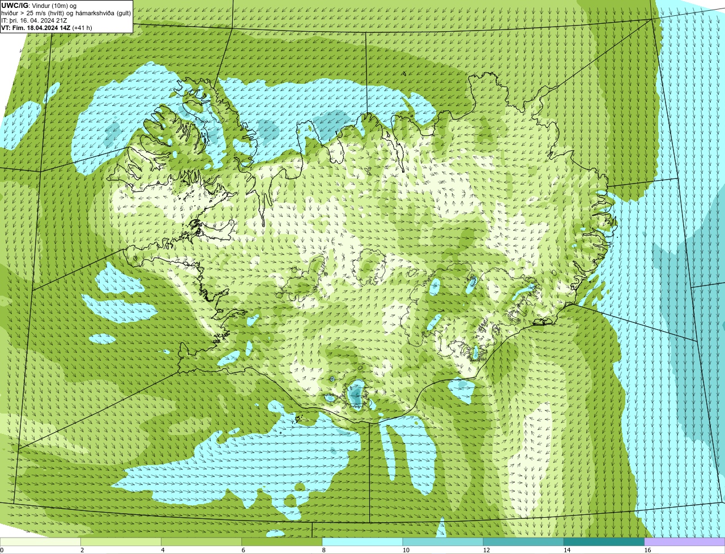725x554 pixels.
Task: Click the legend label '0'
Action: coord(2,550)
